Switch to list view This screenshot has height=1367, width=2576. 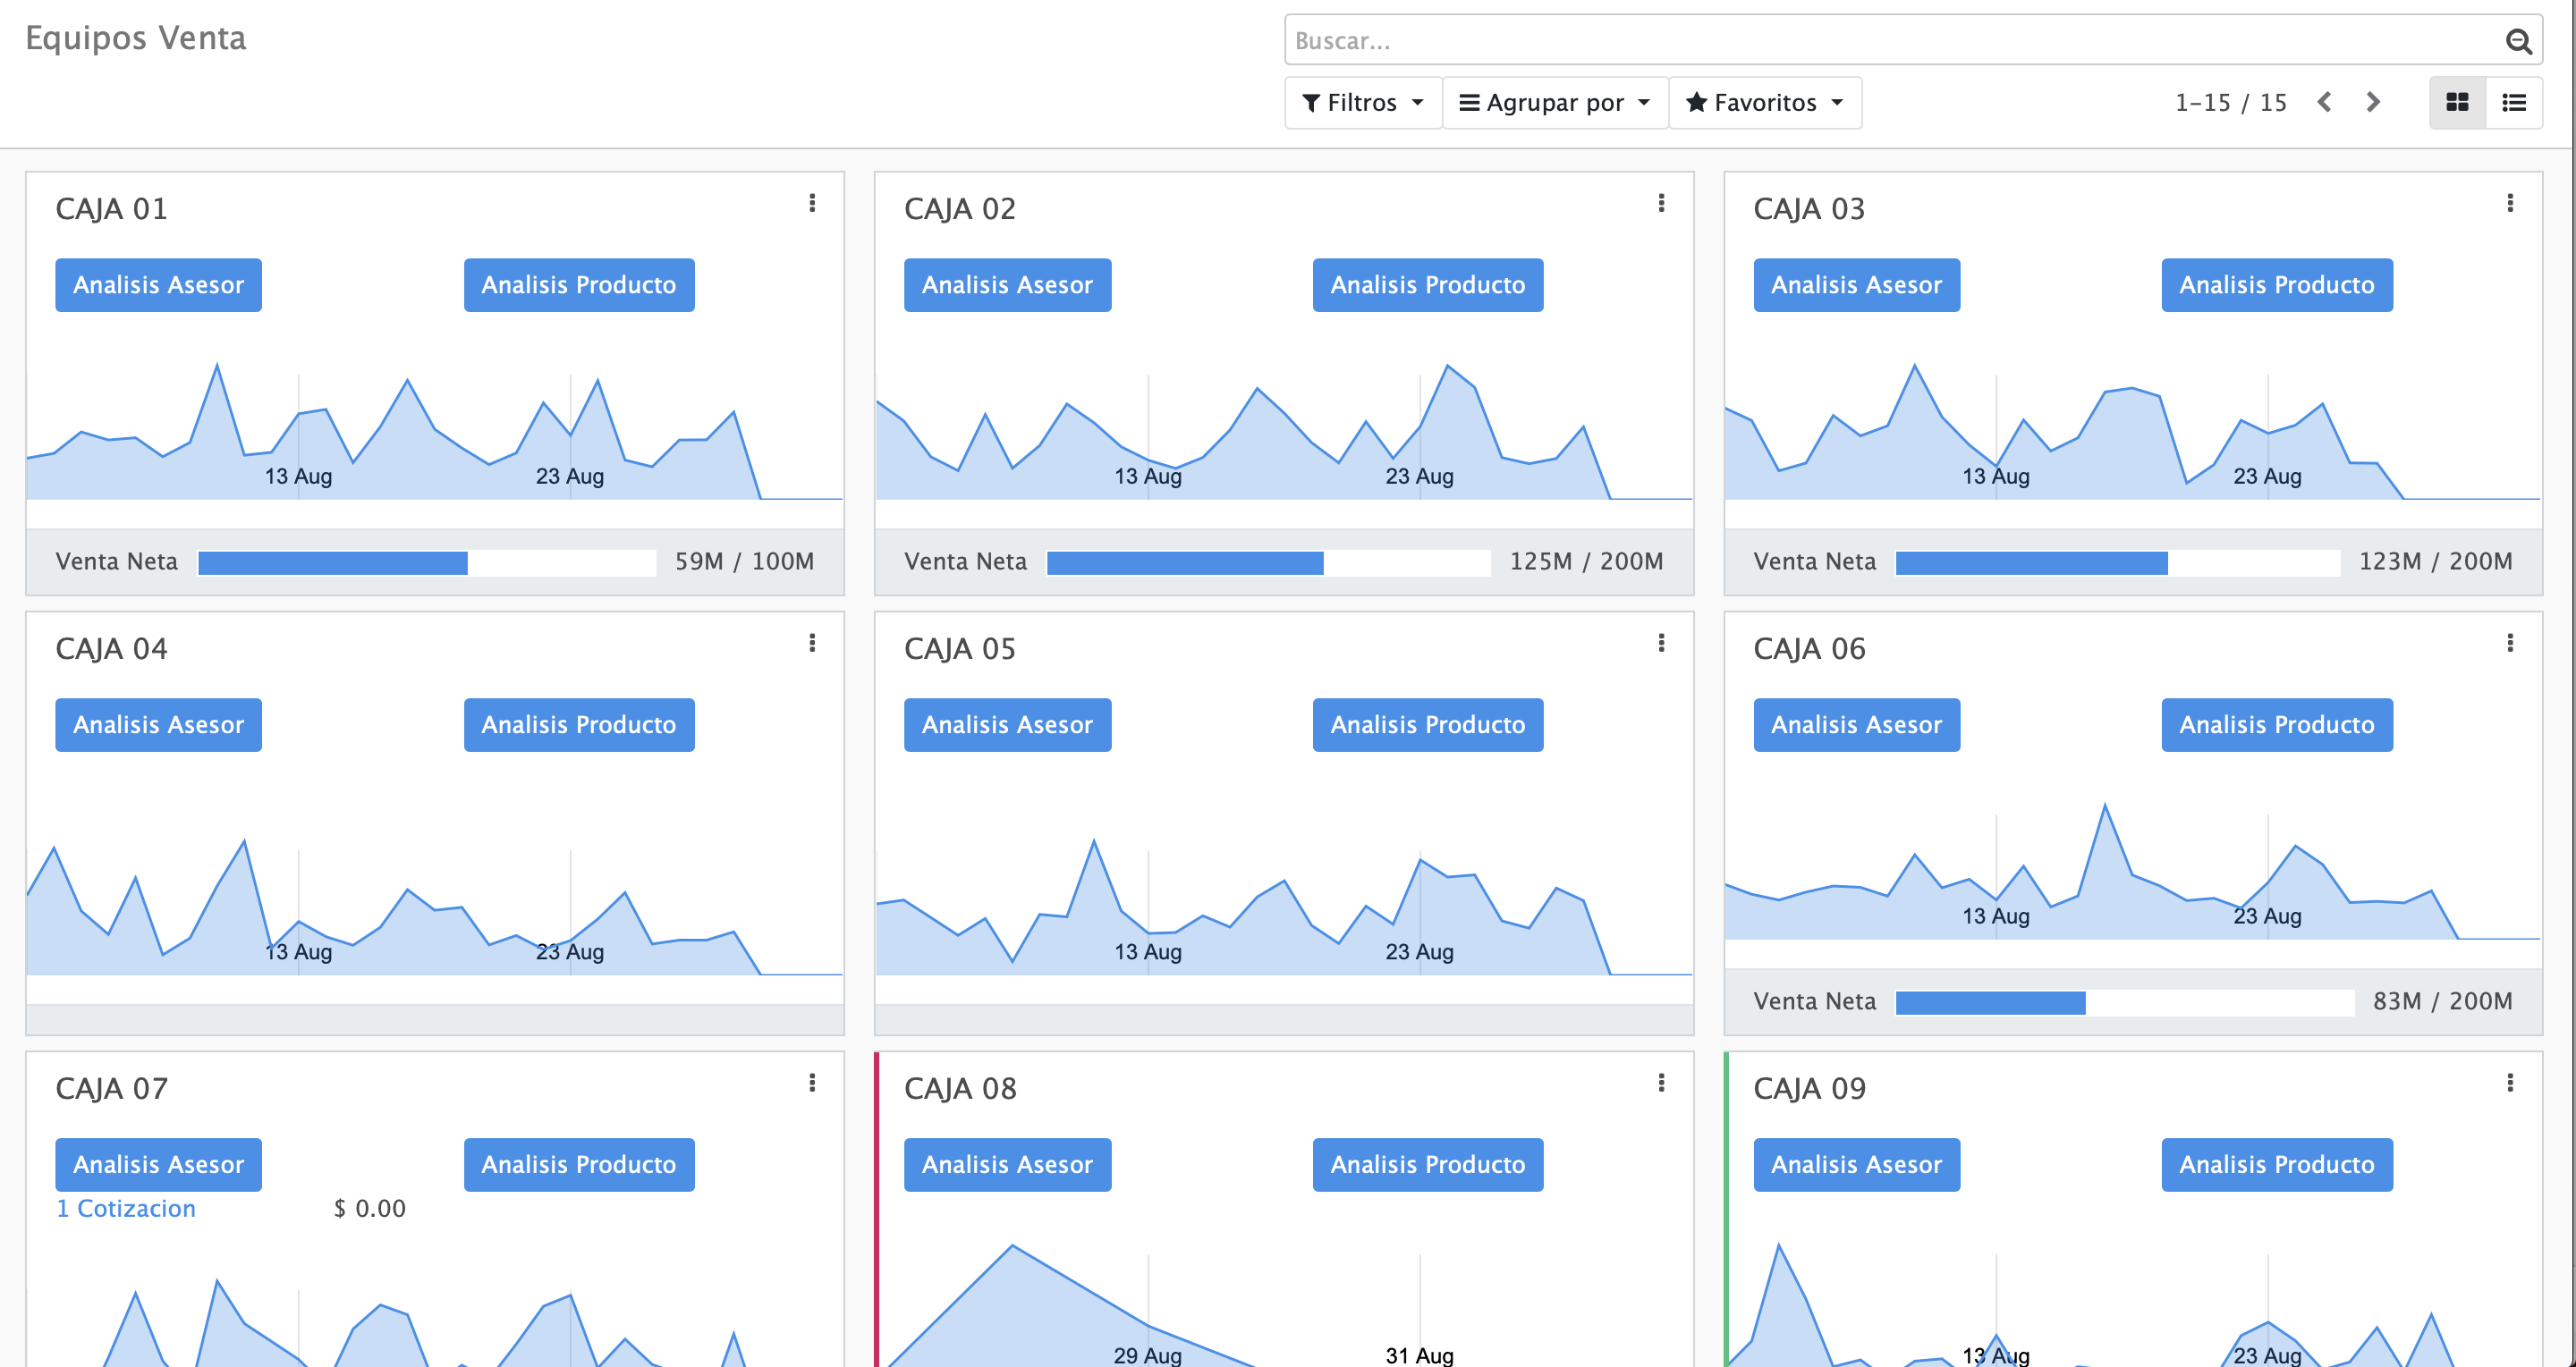tap(2514, 103)
